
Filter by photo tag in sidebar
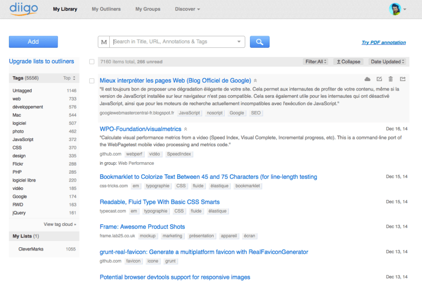(x=18, y=132)
